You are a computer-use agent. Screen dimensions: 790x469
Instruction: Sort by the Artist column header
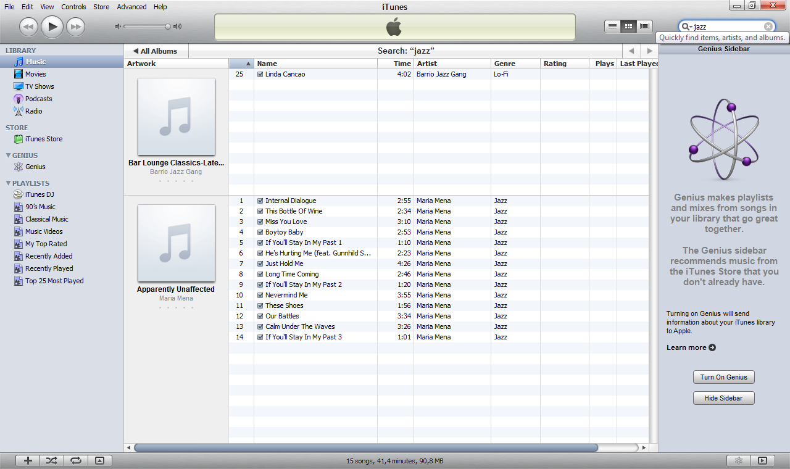[x=452, y=64]
